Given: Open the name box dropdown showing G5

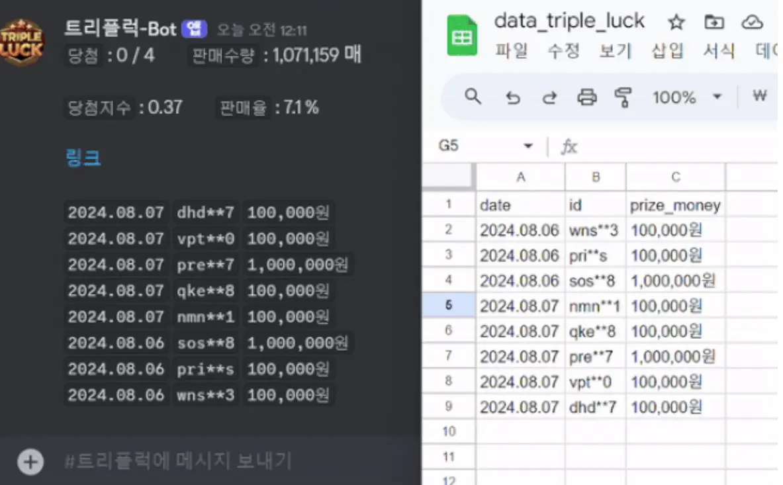Looking at the screenshot, I should pyautogui.click(x=530, y=146).
